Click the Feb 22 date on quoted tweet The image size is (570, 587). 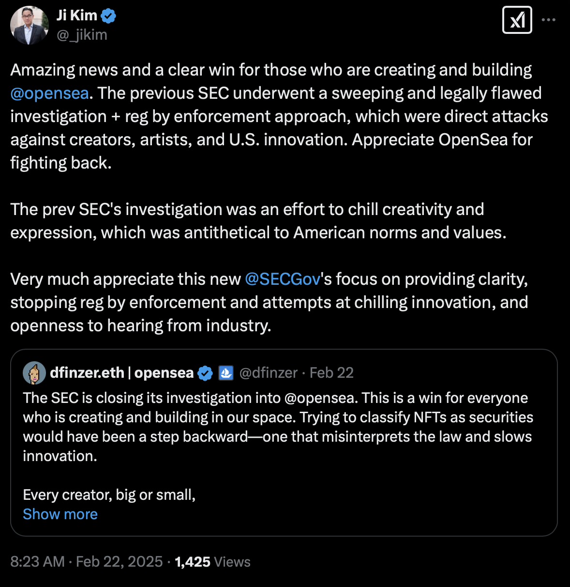[x=331, y=372]
